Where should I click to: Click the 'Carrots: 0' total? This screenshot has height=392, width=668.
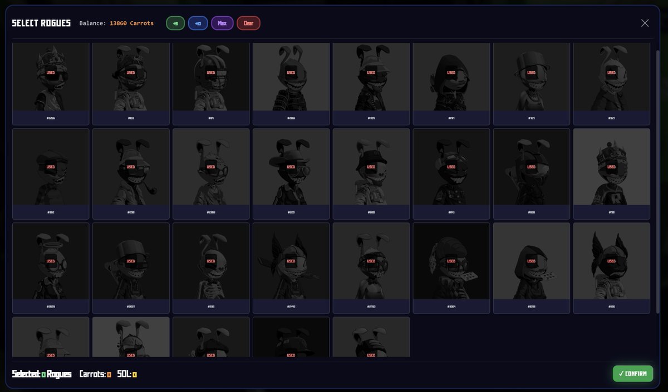pyautogui.click(x=95, y=374)
